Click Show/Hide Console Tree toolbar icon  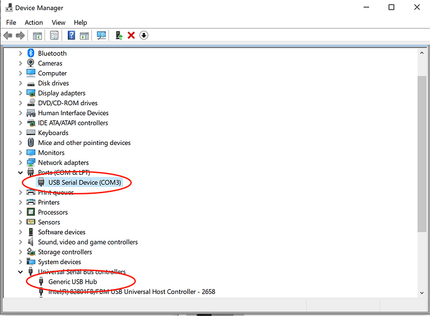(x=37, y=35)
